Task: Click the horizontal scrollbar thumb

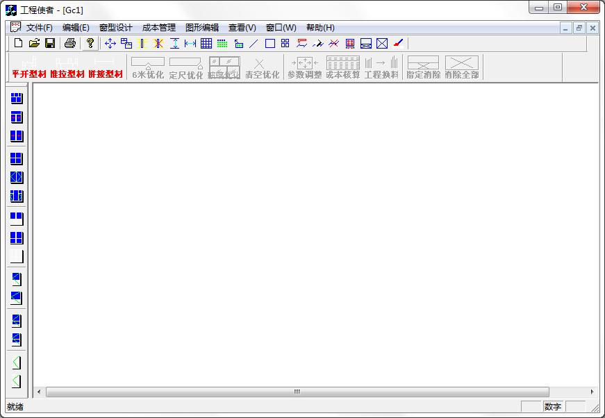Action: (x=297, y=392)
